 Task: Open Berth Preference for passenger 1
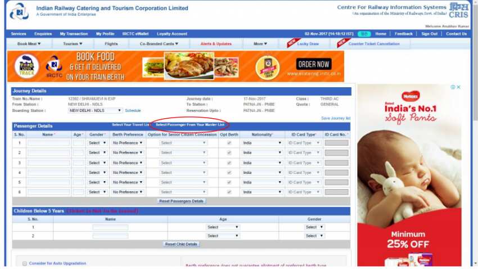tap(128, 143)
